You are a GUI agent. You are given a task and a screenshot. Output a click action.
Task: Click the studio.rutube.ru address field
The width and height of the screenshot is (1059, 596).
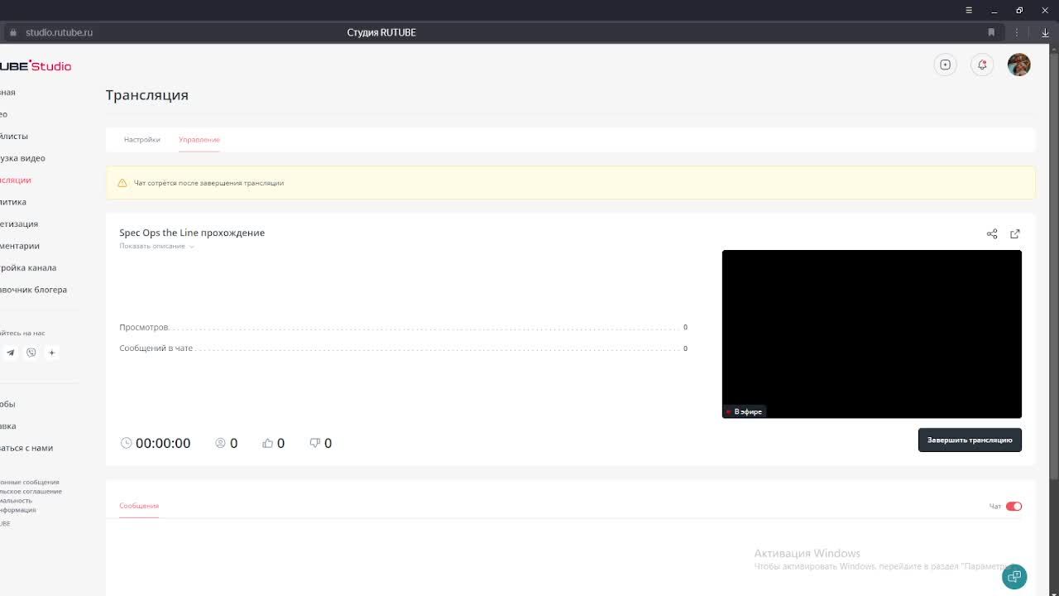[59, 32]
